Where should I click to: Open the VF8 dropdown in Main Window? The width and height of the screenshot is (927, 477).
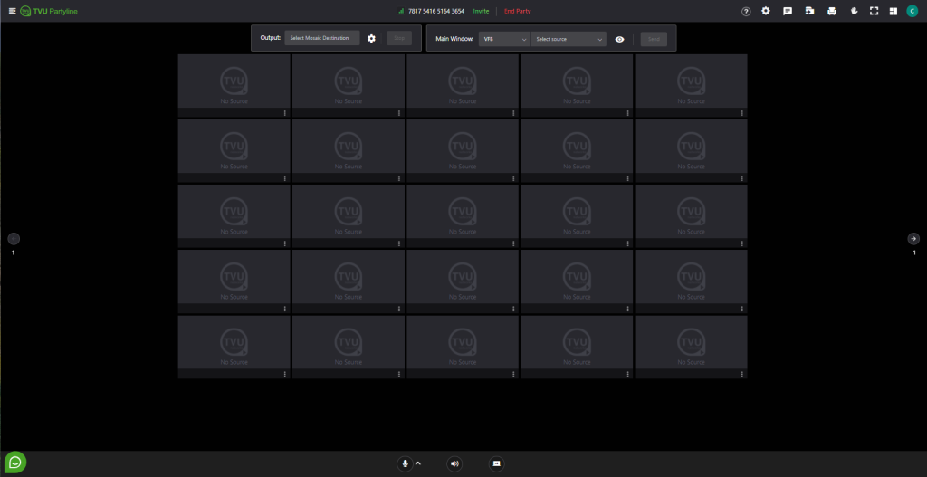(x=505, y=39)
